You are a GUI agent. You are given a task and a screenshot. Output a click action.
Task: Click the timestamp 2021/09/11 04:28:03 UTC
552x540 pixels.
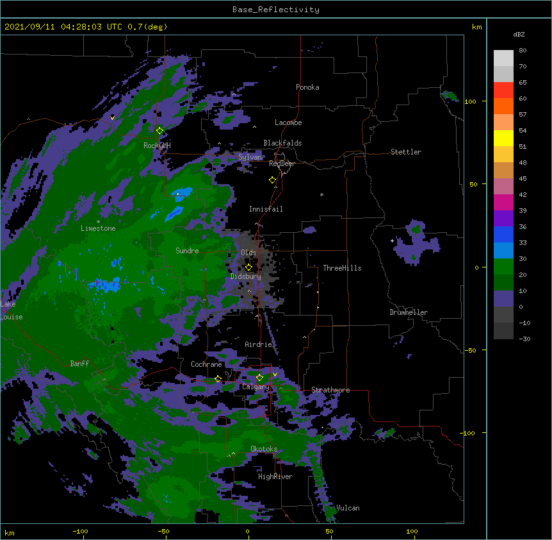click(63, 27)
